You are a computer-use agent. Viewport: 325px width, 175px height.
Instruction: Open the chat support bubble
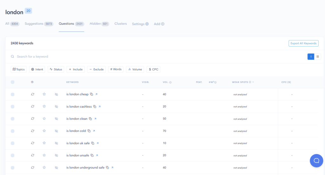click(316, 160)
